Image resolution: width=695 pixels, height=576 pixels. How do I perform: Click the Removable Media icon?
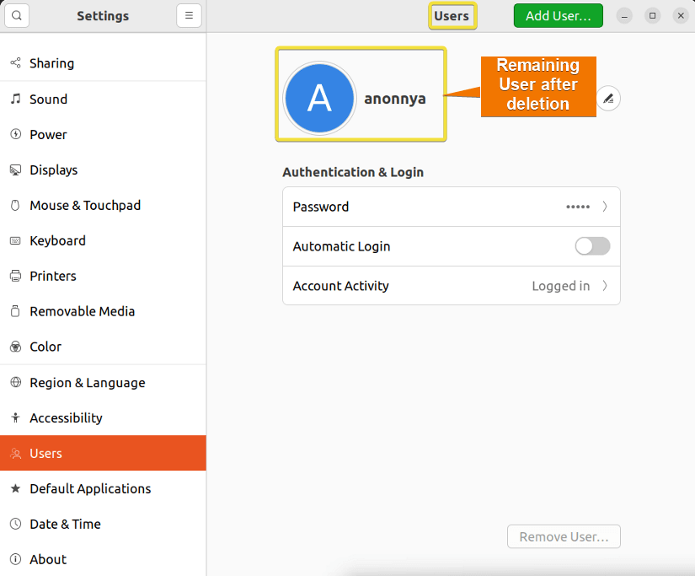click(15, 311)
